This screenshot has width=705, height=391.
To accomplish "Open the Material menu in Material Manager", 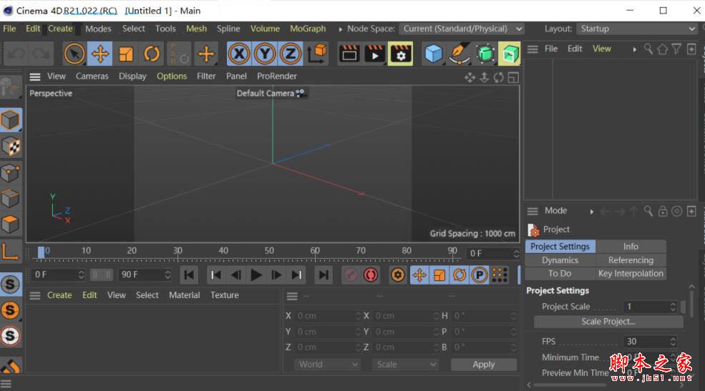I will [x=185, y=295].
